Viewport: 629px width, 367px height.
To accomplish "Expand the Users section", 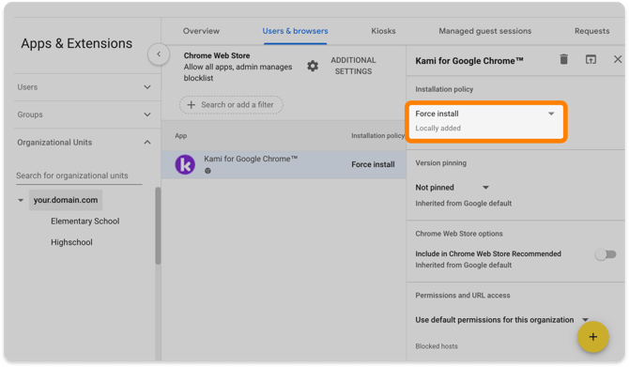I will 84,87.
